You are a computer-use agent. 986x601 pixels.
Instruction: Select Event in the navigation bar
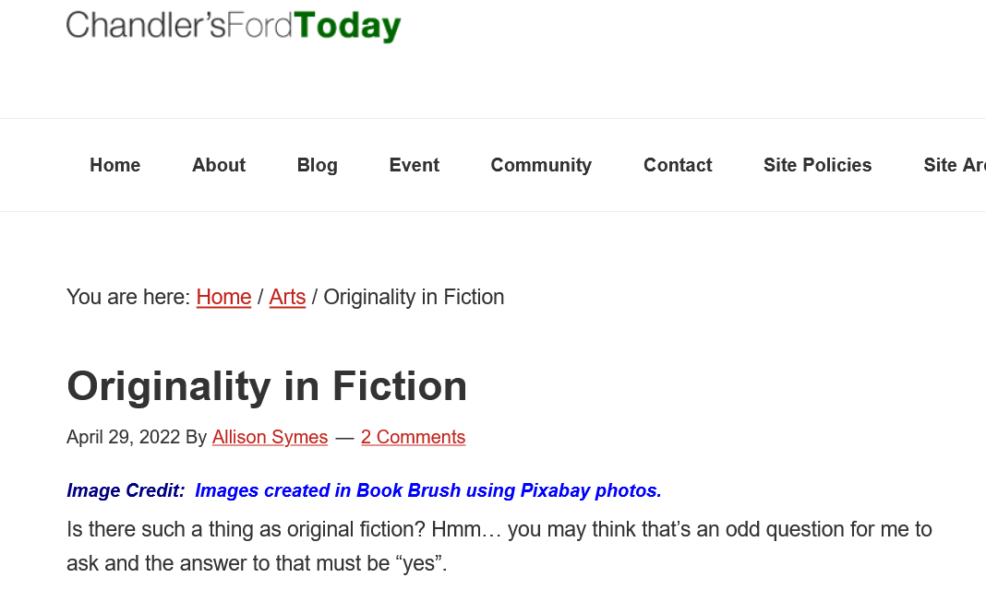coord(415,165)
